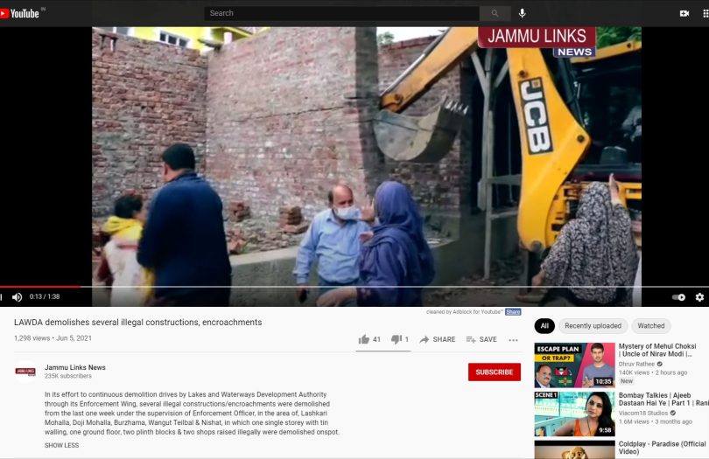Open Coldplay Paradise video title

(662, 448)
